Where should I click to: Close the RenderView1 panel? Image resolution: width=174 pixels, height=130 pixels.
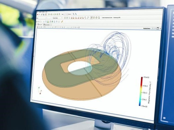(x=160, y=29)
